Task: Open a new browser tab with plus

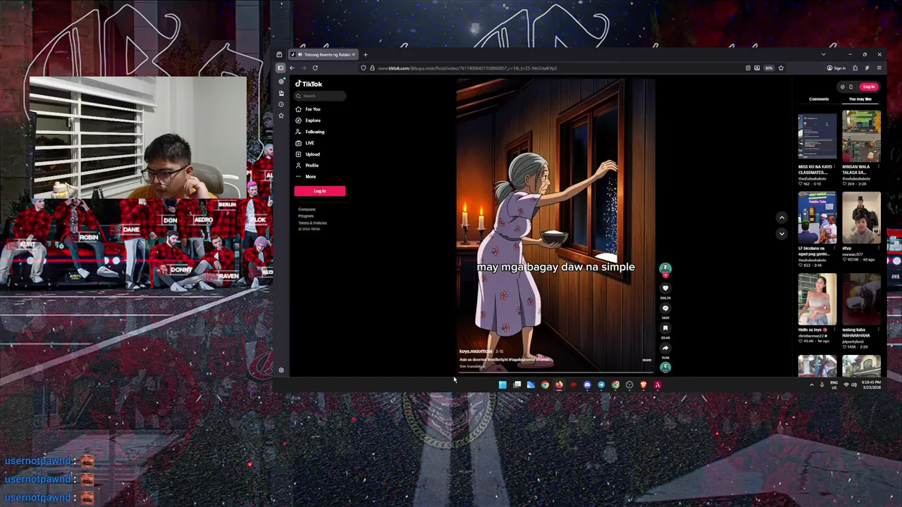Action: (365, 54)
